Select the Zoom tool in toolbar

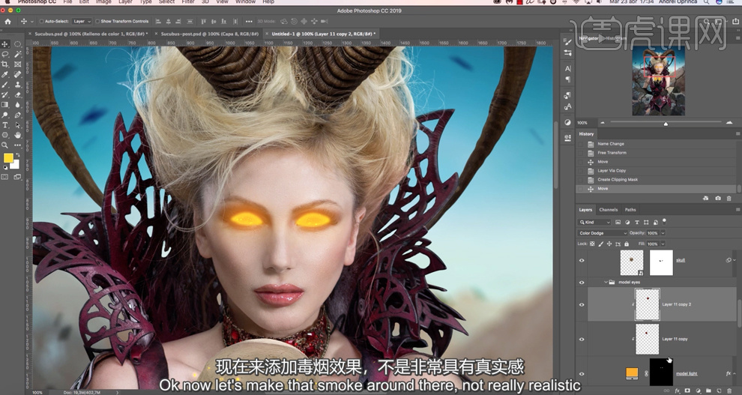[x=5, y=145]
